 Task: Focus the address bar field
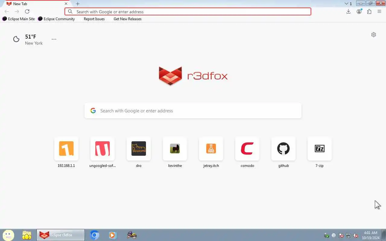(188, 11)
